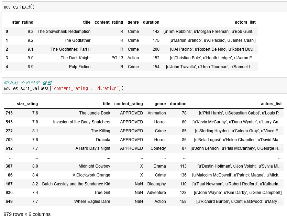Screen dimensions: 287x220
Task: Select row index 272
Action: 9,131
